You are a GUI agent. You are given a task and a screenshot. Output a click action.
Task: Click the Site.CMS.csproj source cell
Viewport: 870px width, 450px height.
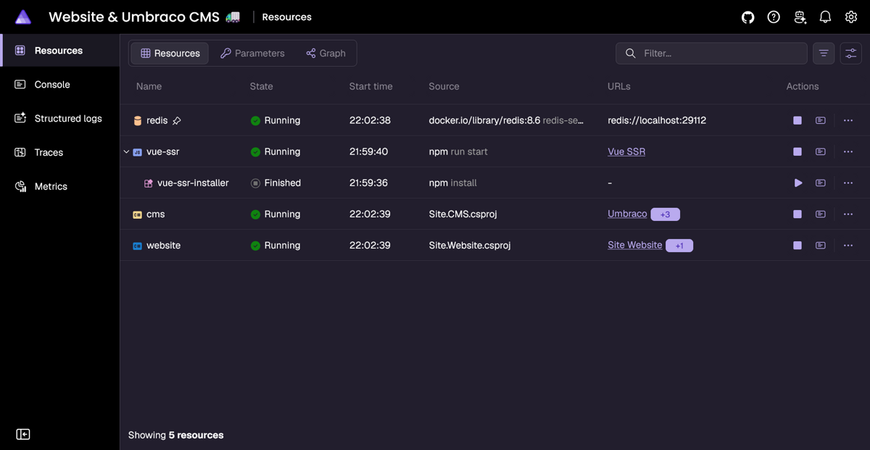[x=462, y=214]
